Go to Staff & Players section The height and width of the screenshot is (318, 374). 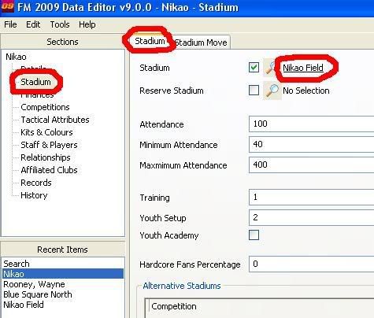(x=49, y=145)
